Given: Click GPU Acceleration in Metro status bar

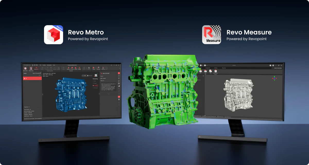Looking at the screenshot, I should coord(38,118).
